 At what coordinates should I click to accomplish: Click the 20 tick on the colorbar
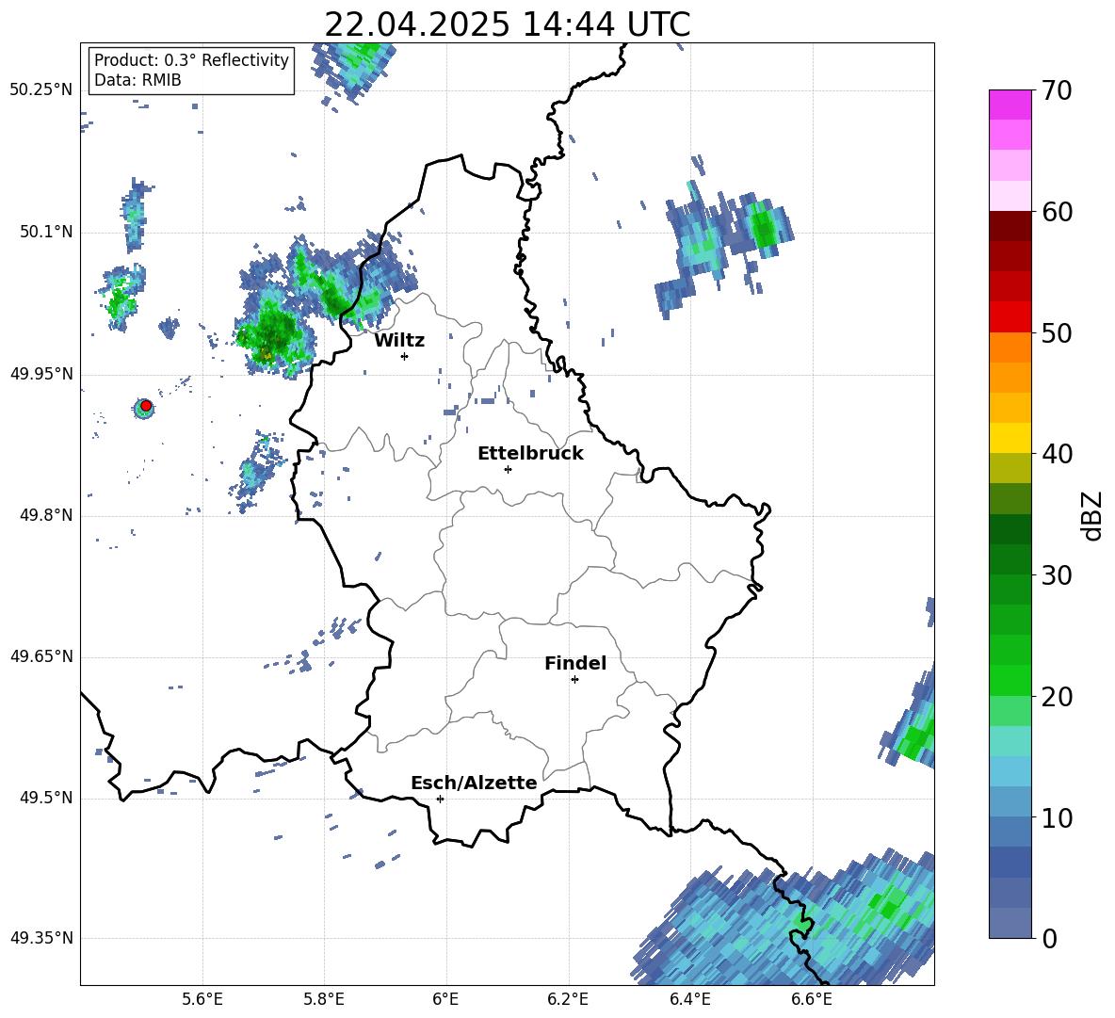point(1057,697)
